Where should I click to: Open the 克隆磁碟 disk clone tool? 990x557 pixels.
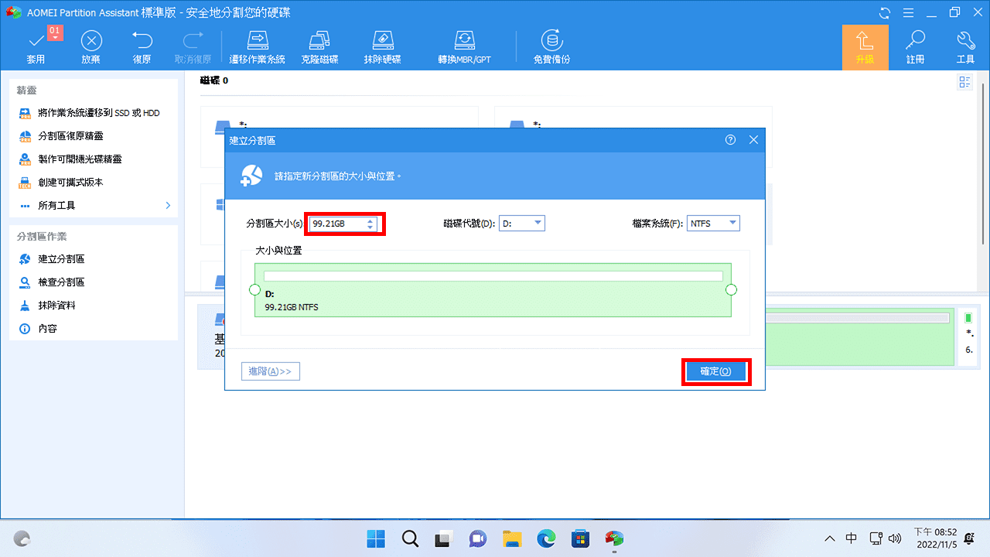[320, 46]
